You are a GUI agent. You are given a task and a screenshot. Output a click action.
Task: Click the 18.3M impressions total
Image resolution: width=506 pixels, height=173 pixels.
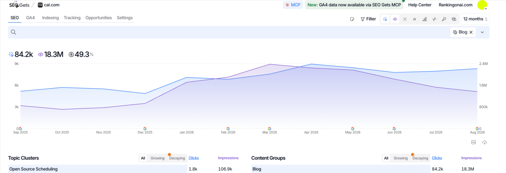(51, 54)
